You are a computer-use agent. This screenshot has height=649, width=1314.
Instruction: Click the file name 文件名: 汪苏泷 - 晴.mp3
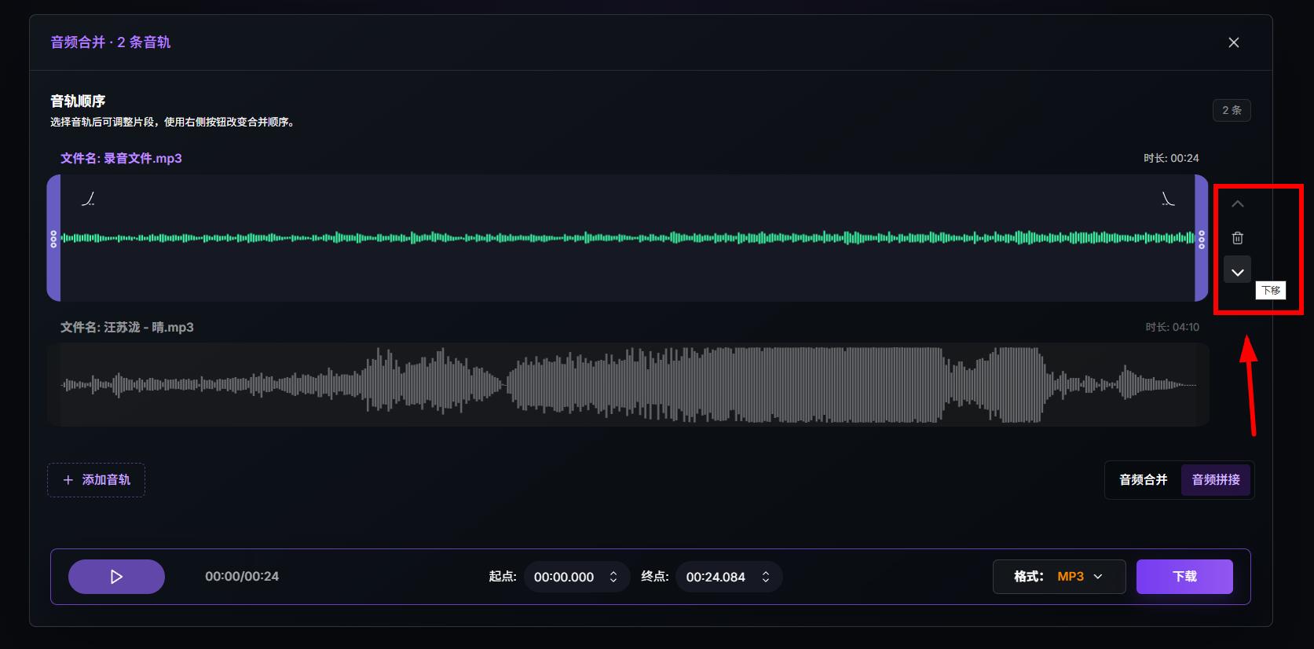(x=126, y=328)
